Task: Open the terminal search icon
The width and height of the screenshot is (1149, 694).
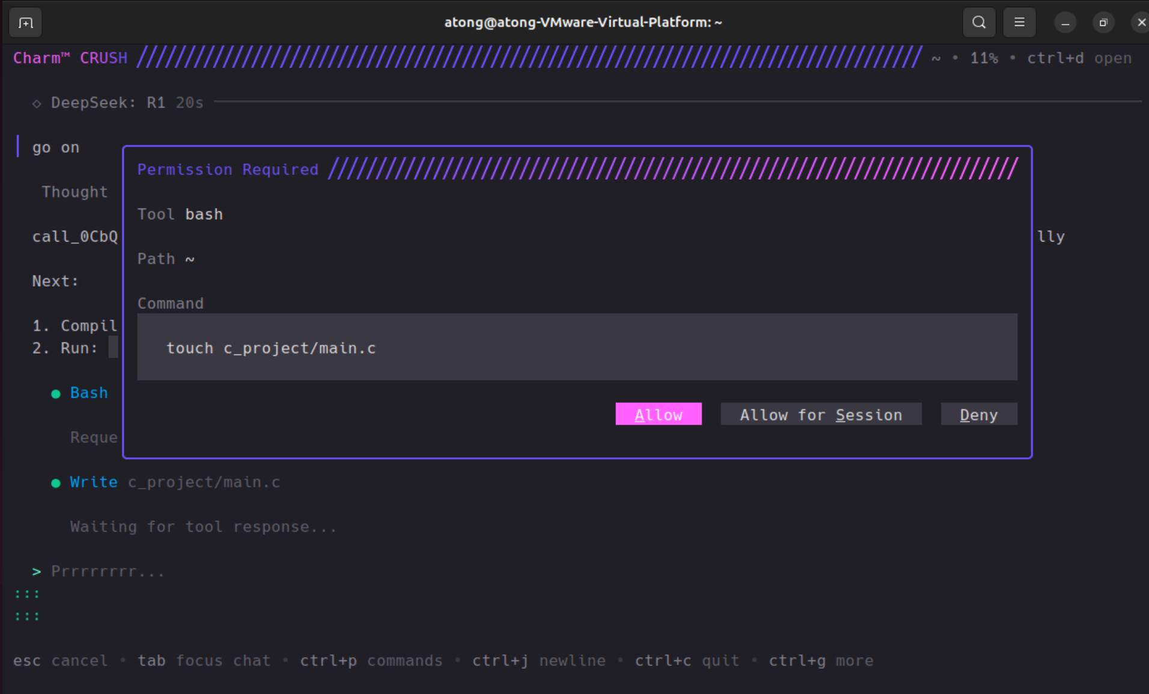Action: pos(979,22)
